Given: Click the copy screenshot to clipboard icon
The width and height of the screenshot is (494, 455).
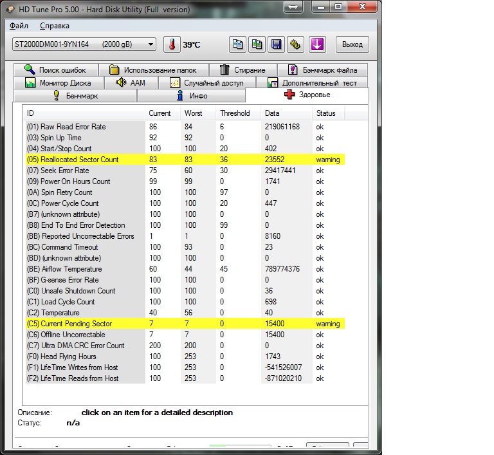Looking at the screenshot, I should (x=257, y=44).
